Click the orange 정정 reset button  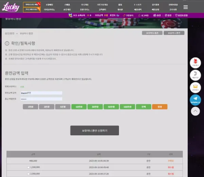[x=160, y=107]
